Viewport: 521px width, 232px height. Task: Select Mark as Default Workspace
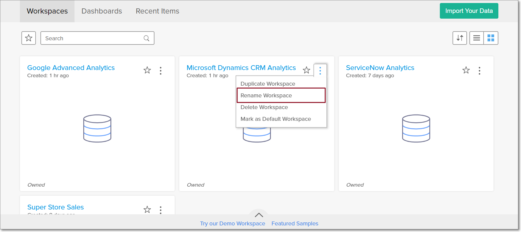point(275,119)
